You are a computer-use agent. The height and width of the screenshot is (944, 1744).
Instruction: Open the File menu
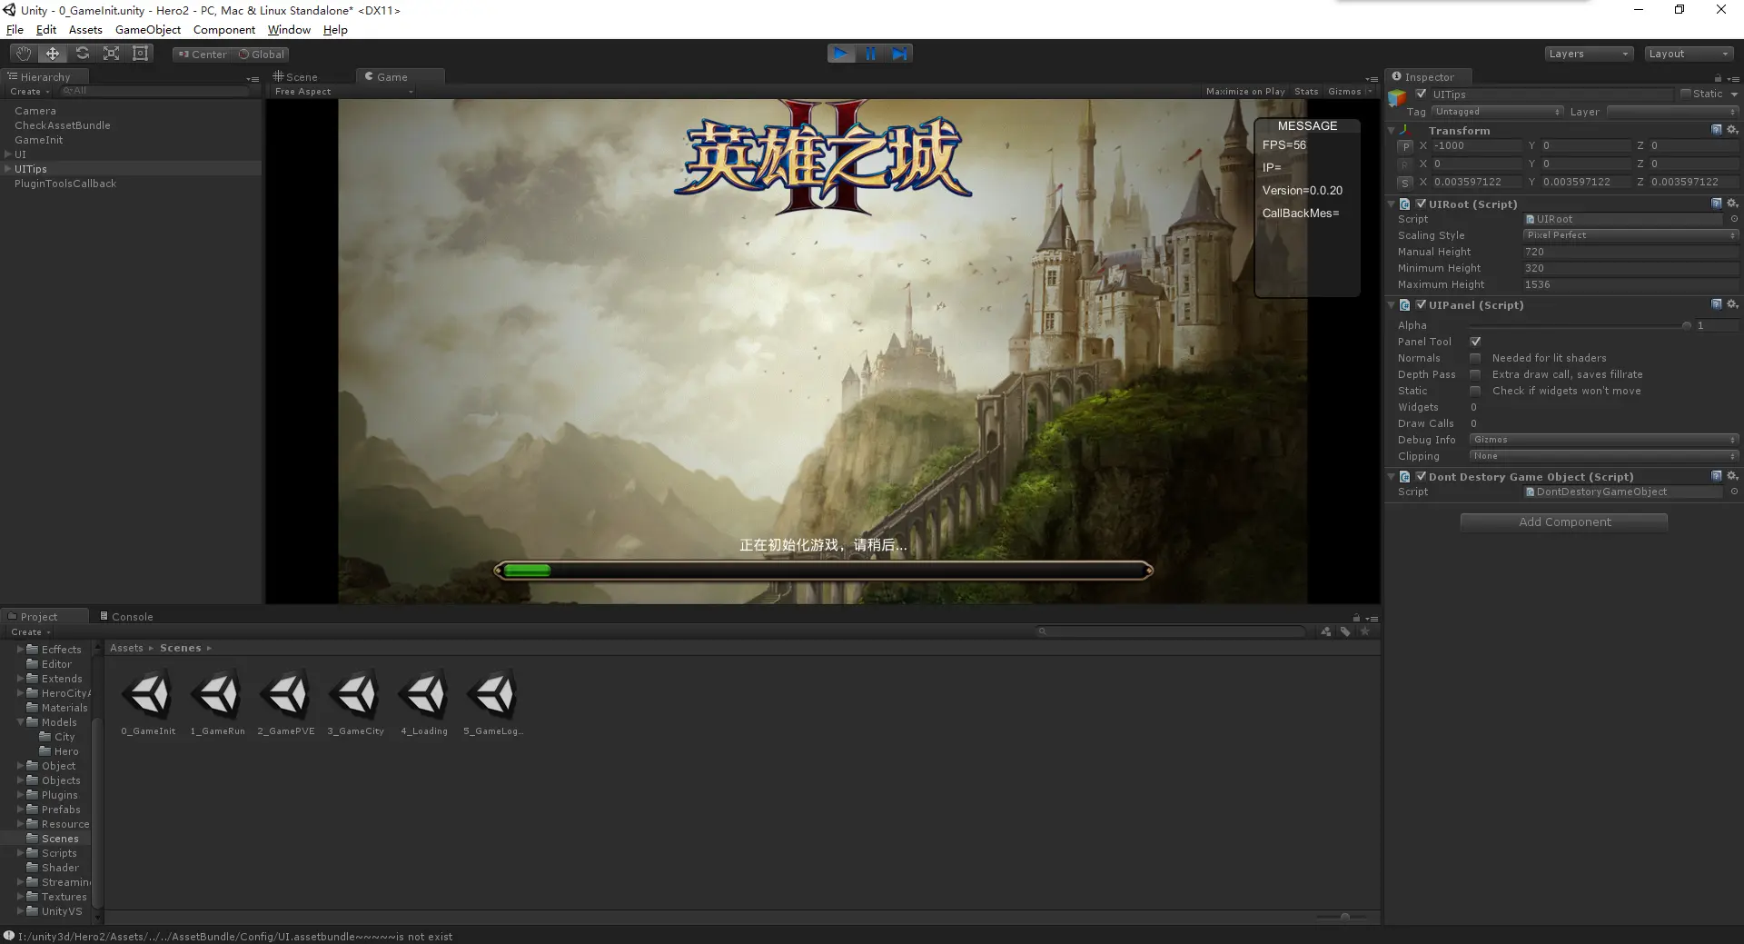click(x=15, y=30)
